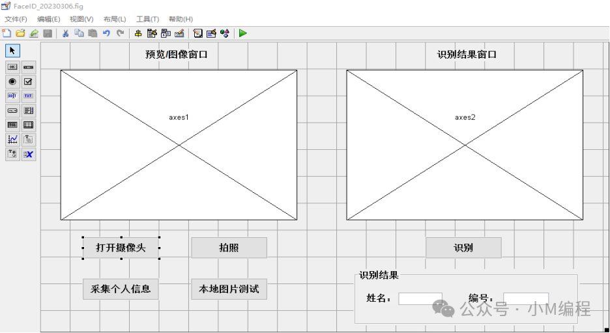Viewport: 610px width, 333px height.
Task: Click the Paste clipboard icon
Action: click(93, 33)
